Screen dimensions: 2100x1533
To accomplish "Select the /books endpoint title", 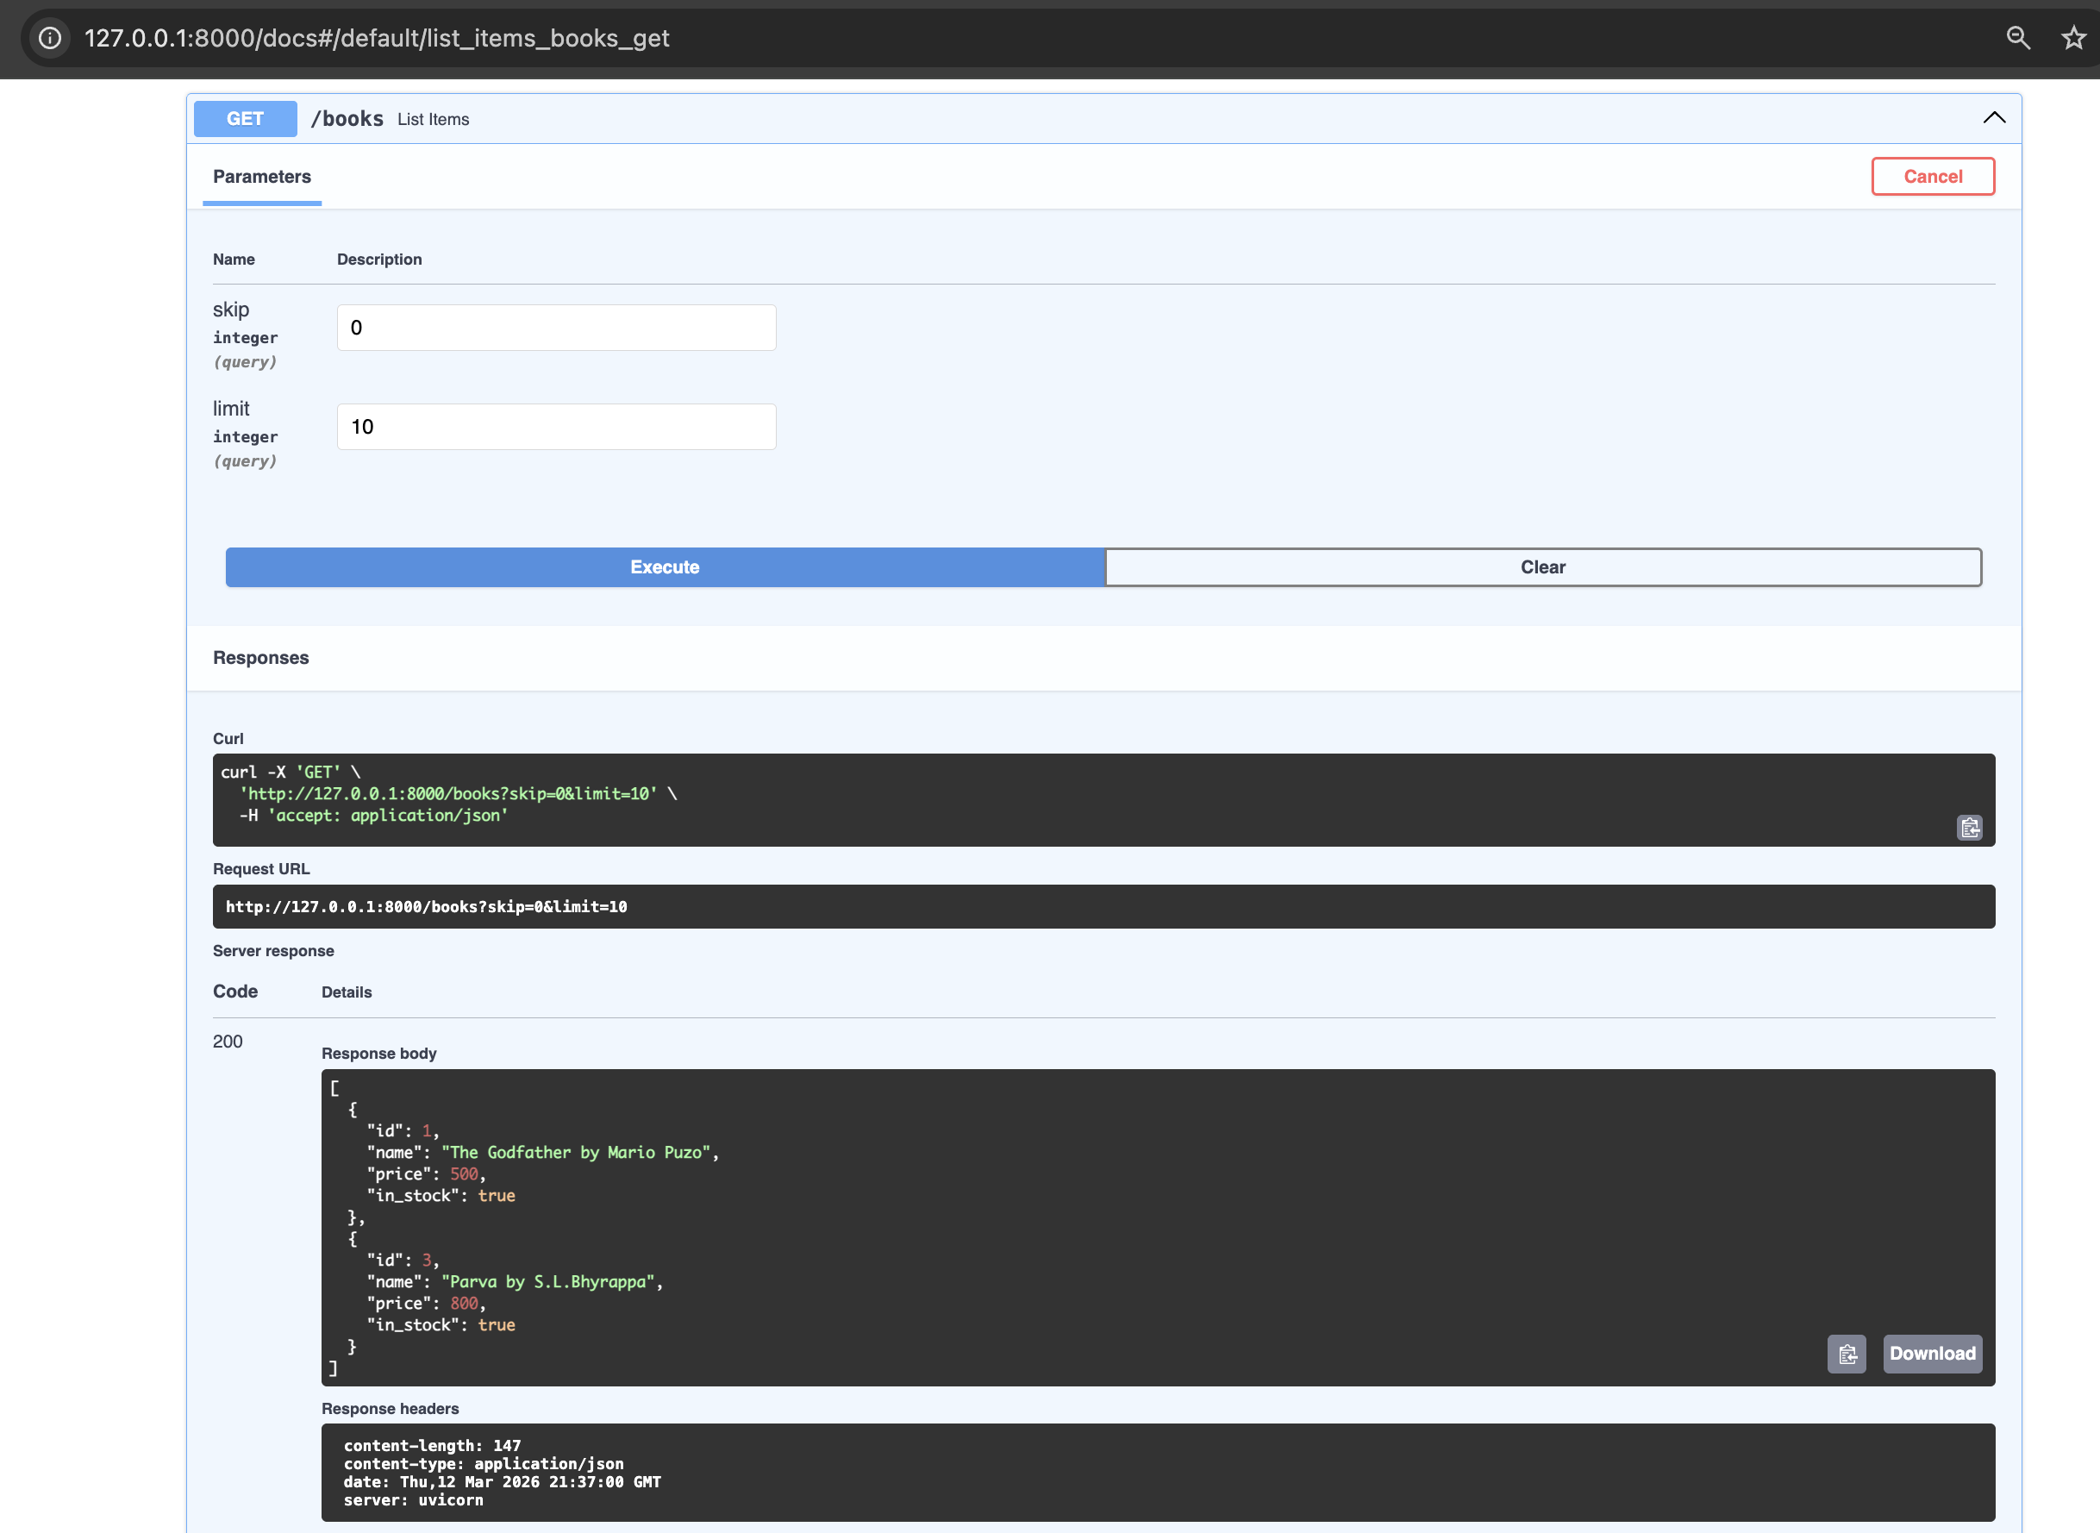I will pos(347,118).
